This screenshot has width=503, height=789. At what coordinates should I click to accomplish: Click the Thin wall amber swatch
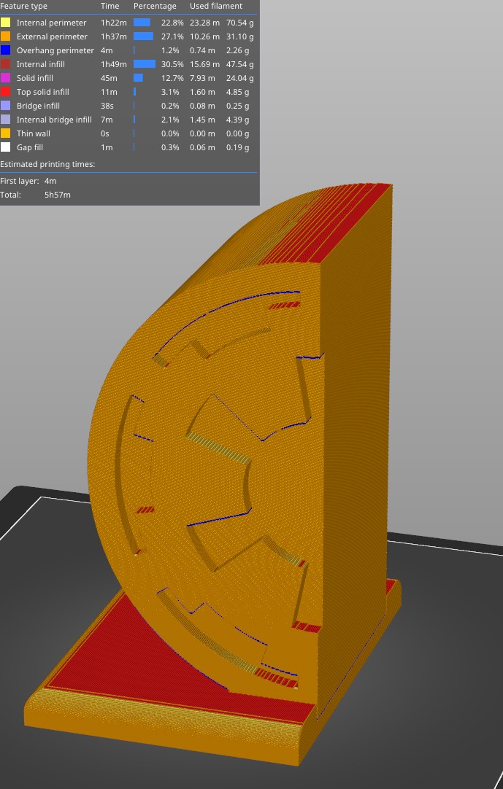coord(6,133)
